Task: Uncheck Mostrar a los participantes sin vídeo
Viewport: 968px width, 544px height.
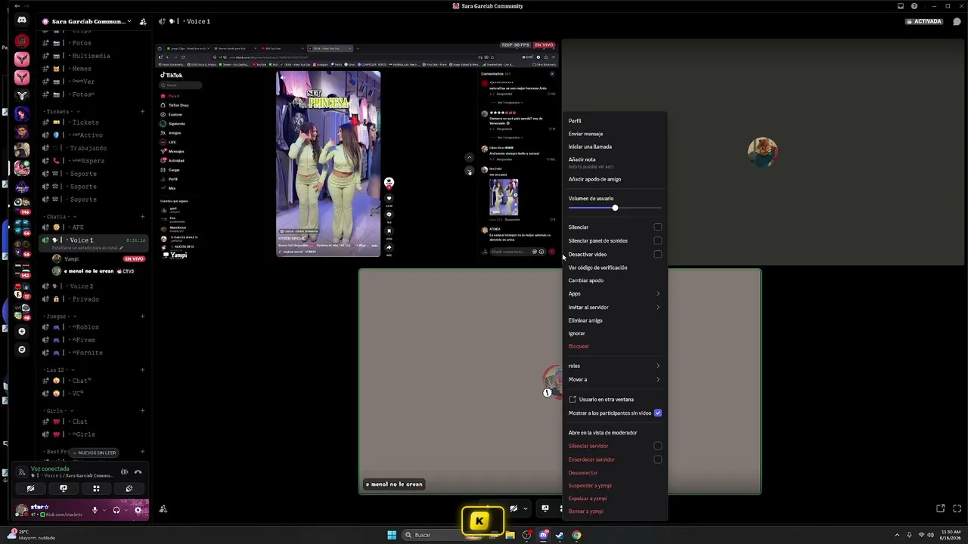Action: (x=658, y=413)
